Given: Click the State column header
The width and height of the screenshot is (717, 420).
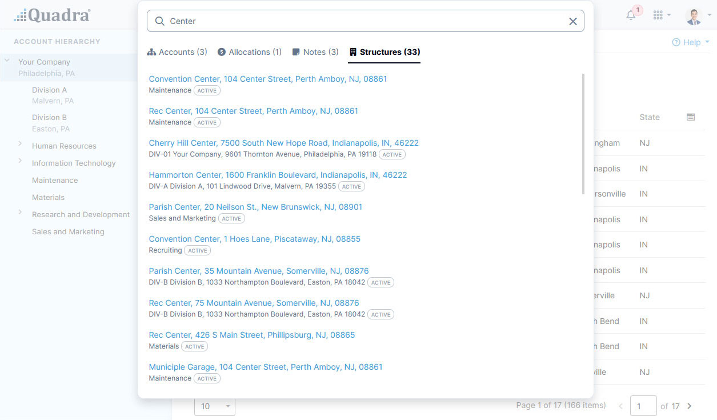Looking at the screenshot, I should [650, 117].
